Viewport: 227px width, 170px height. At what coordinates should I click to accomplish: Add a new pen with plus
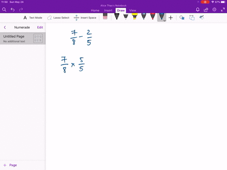click(171, 18)
